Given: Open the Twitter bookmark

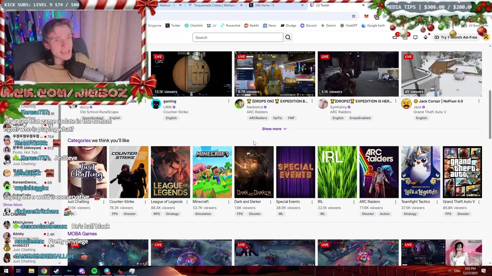Looking at the screenshot, I should click(x=173, y=26).
